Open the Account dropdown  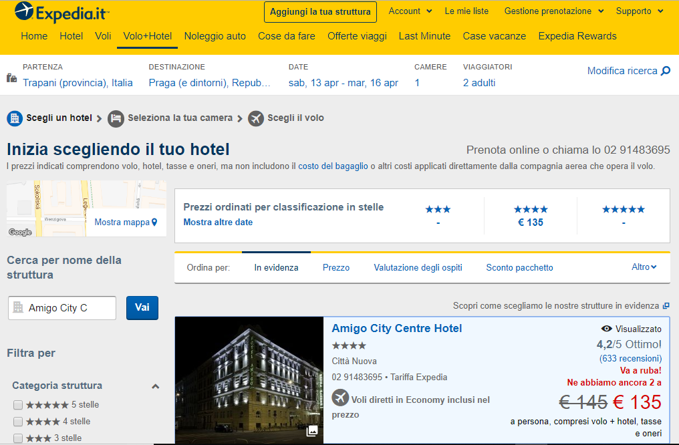(x=410, y=11)
